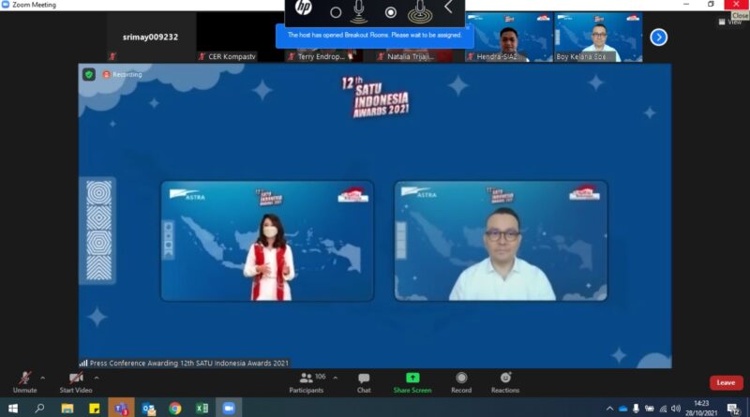750x417 pixels.
Task: Open the network Wi-Fi tray icon
Action: (663, 409)
